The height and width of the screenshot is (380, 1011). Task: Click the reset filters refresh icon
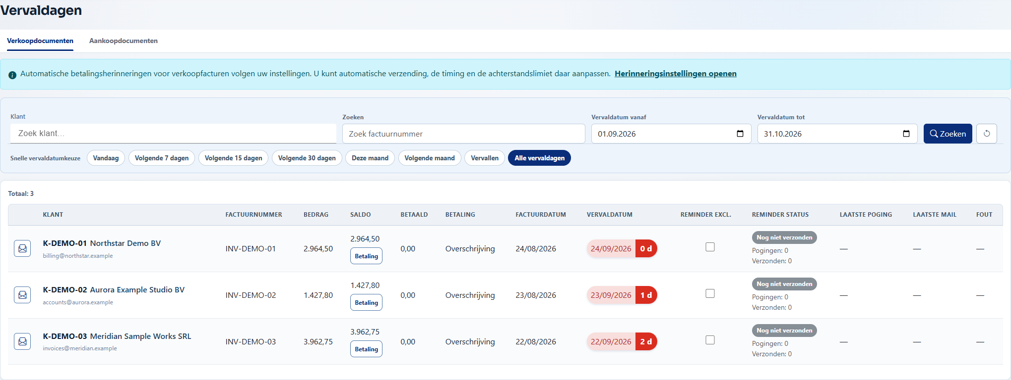coord(987,134)
